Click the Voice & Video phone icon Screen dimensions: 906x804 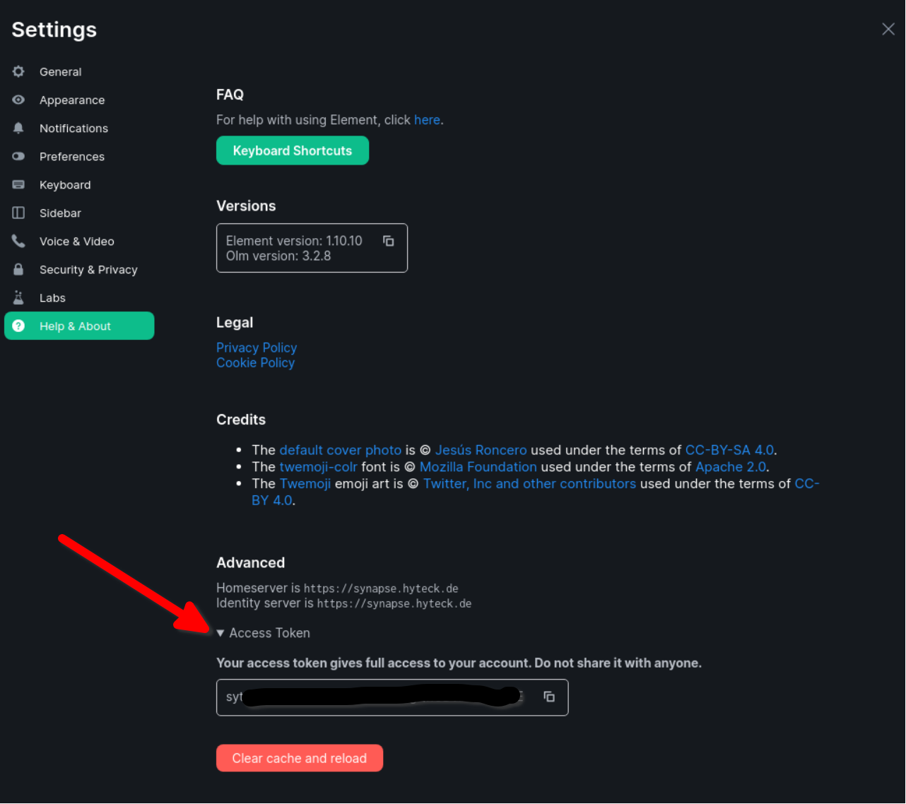click(x=18, y=241)
